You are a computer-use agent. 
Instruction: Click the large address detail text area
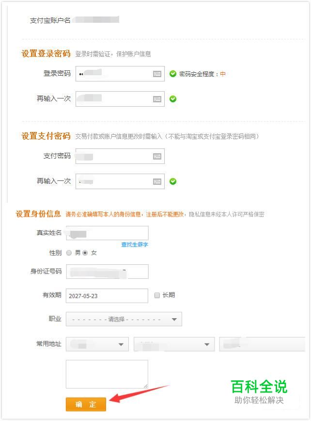[x=107, y=374]
